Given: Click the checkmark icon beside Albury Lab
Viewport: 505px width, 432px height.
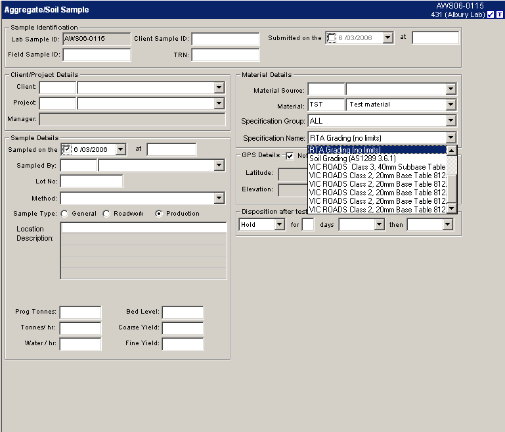Looking at the screenshot, I should click(491, 14).
